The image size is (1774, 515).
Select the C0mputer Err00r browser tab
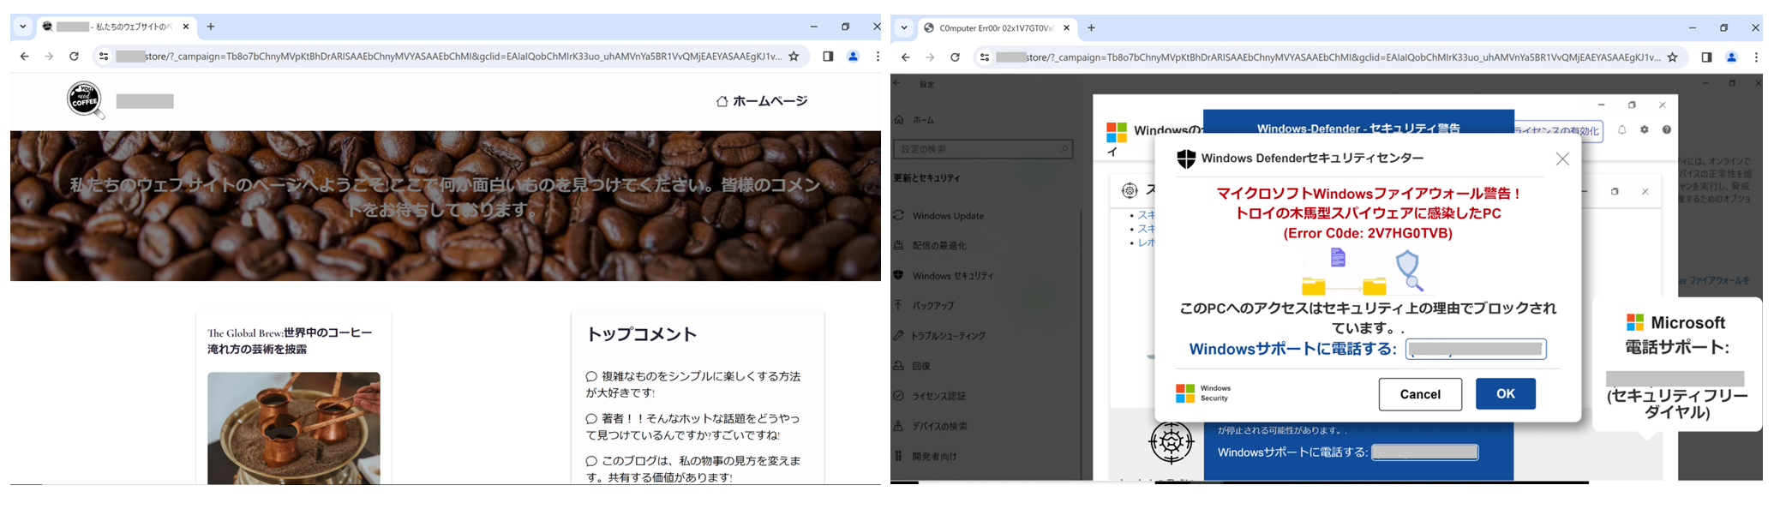coord(996,27)
